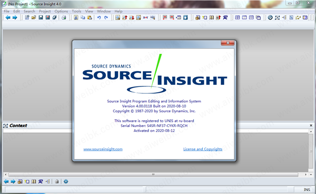
Task: Click the Save All icon with stacked floppy disks
Action: 54,17
